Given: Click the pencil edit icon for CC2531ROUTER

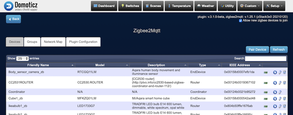Looking at the screenshot, I should (x=280, y=83).
